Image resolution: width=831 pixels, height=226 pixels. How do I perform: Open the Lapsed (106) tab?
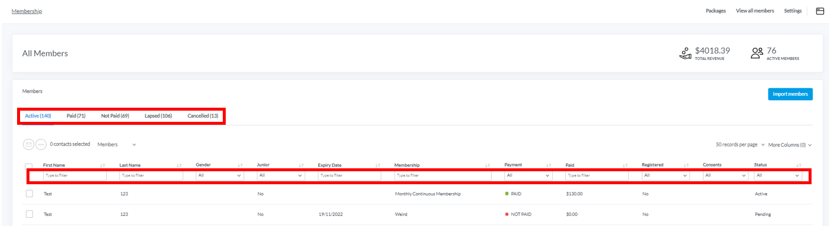(159, 116)
